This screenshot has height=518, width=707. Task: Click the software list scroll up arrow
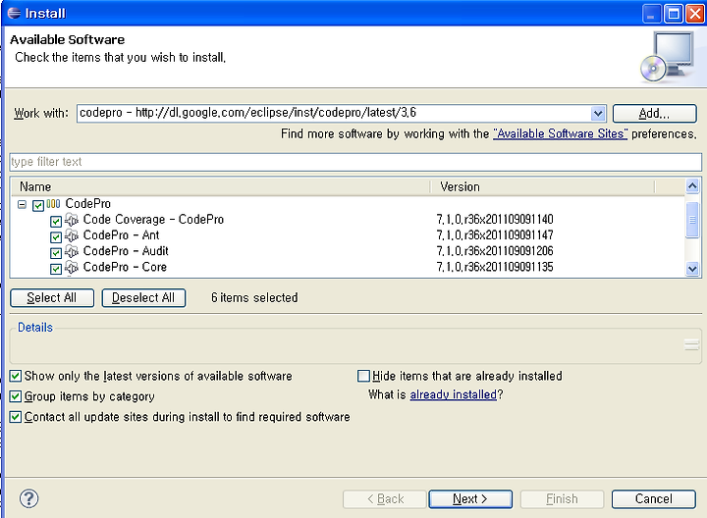692,185
